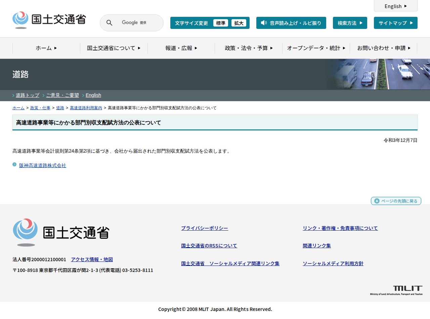Switch language via English button
This screenshot has height=319, width=430.
coord(395,6)
